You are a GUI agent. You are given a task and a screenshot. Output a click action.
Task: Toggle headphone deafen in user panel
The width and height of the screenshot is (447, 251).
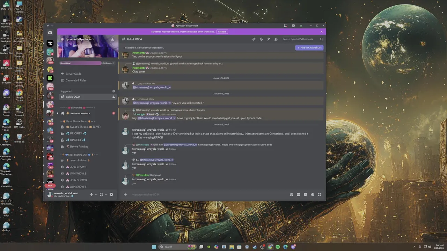pyautogui.click(x=101, y=195)
